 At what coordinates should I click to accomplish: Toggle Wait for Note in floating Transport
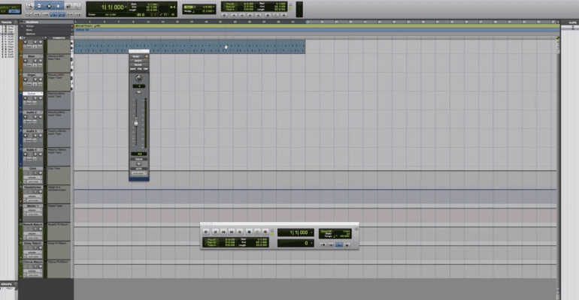[x=323, y=244]
